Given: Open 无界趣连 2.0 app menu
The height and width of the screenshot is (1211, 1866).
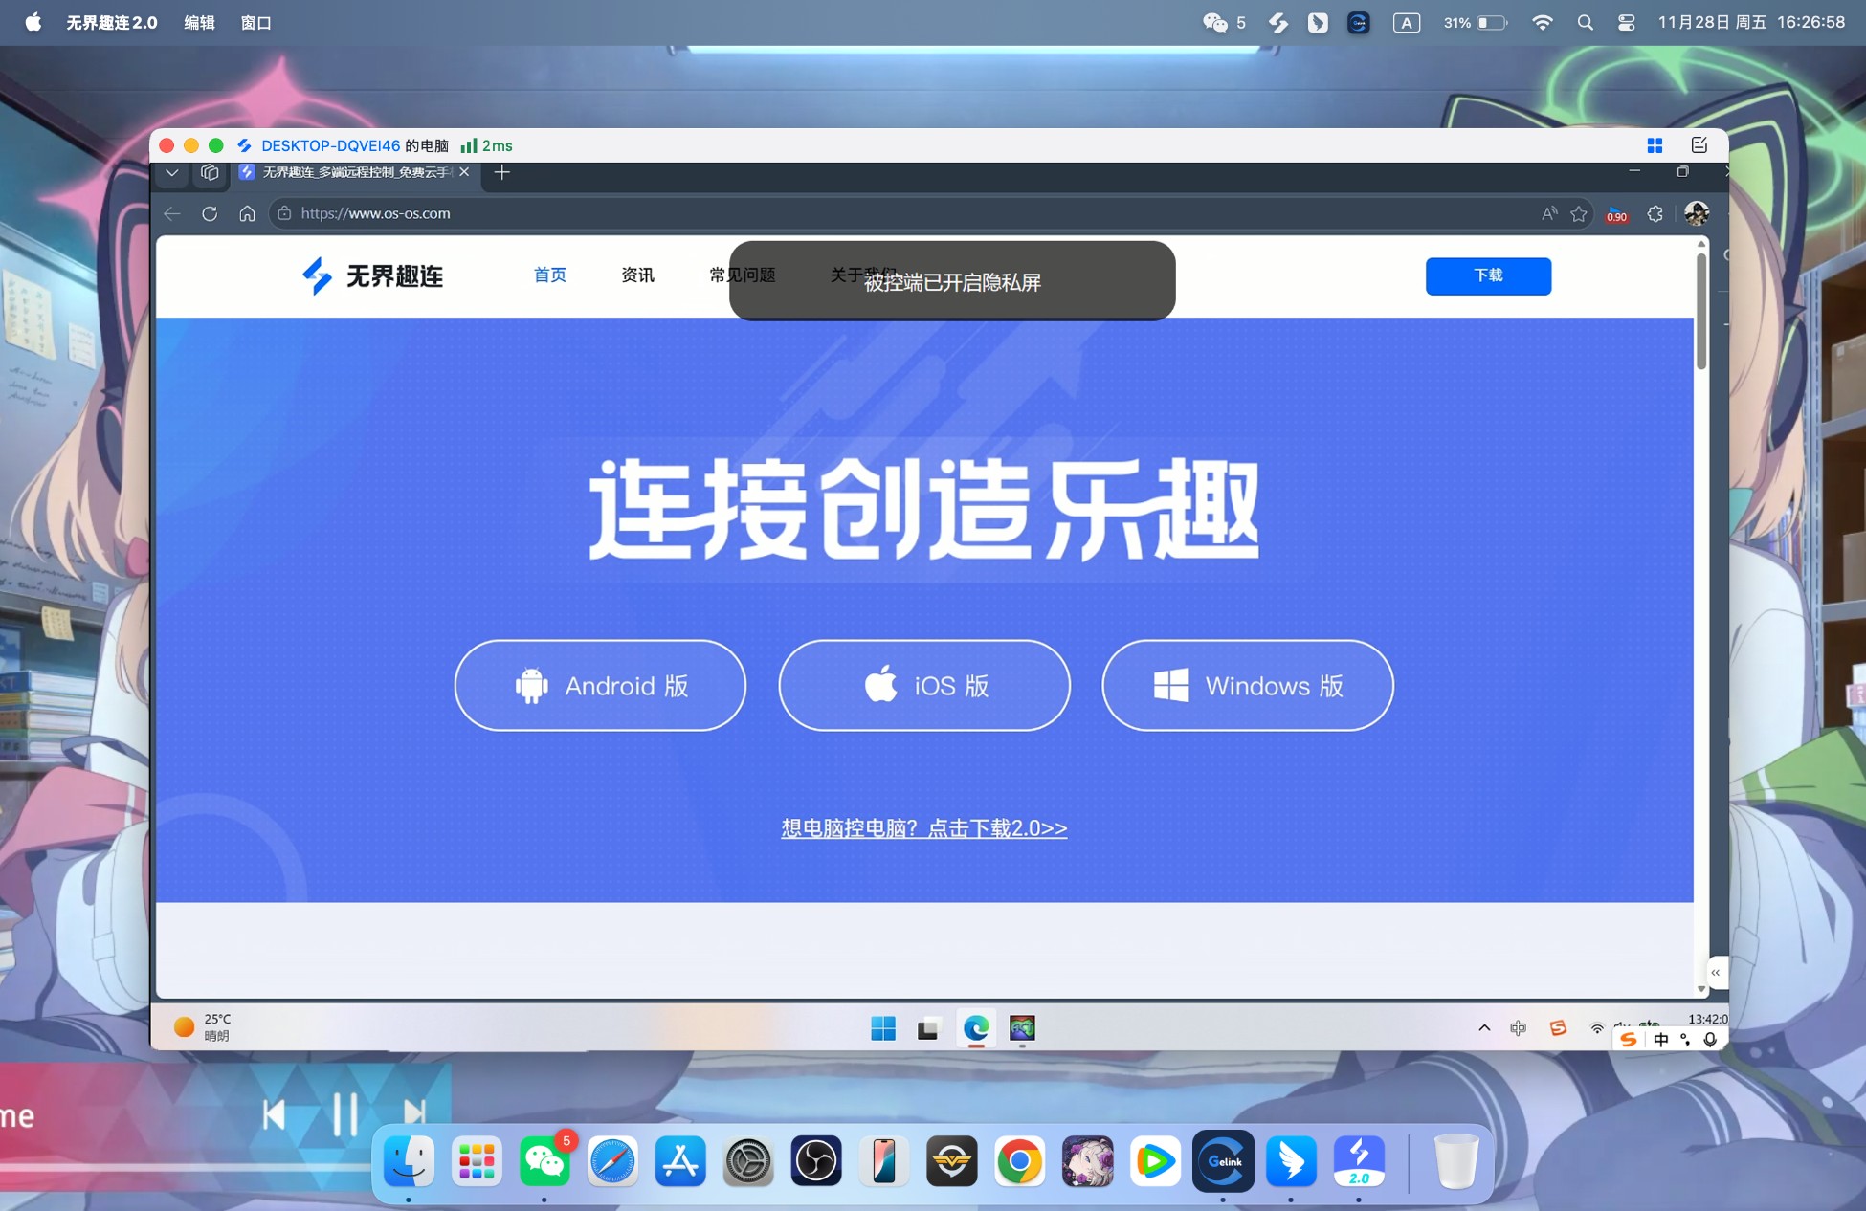Looking at the screenshot, I should click(x=111, y=22).
